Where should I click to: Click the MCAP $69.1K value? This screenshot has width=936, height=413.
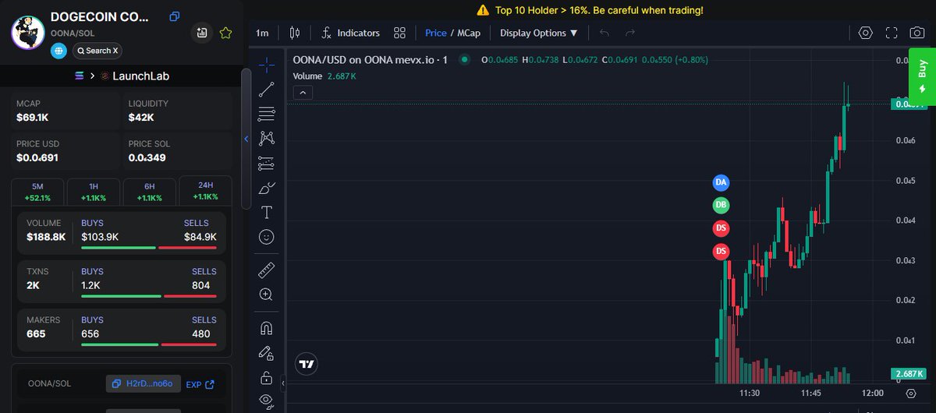(x=33, y=118)
